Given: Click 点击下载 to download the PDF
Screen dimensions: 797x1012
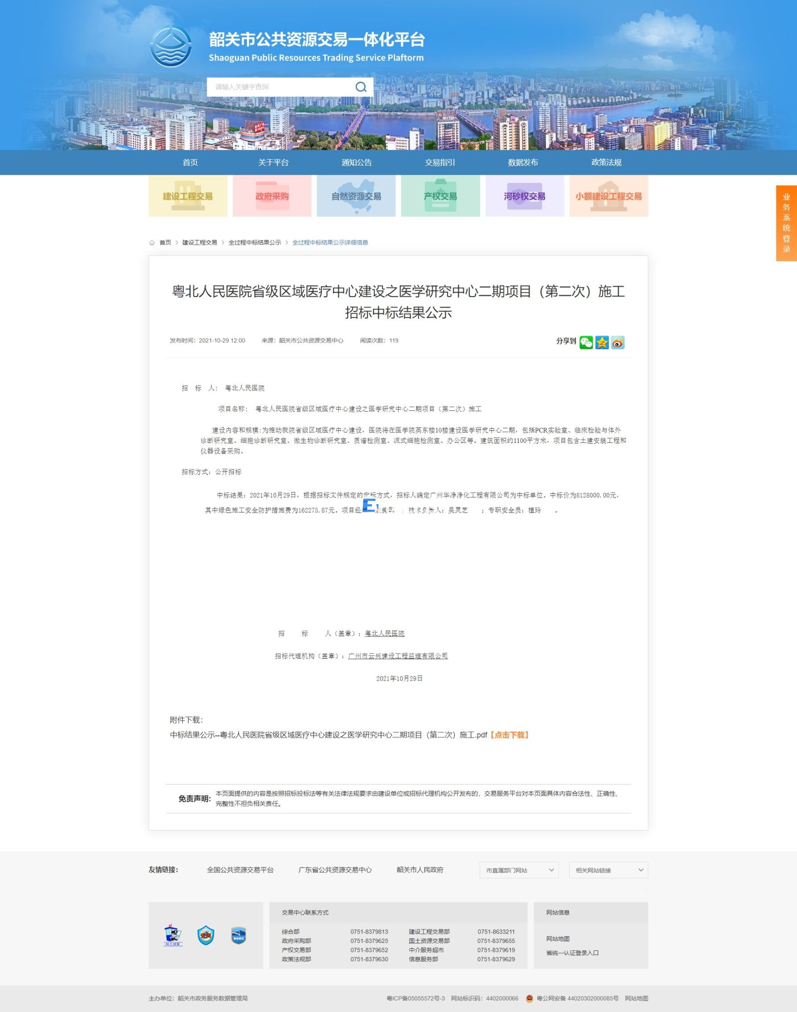Looking at the screenshot, I should (x=509, y=735).
